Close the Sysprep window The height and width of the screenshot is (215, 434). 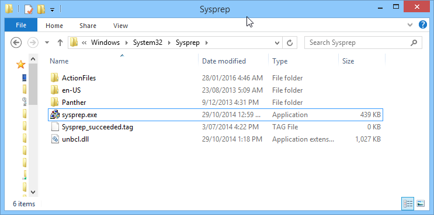(x=416, y=7)
